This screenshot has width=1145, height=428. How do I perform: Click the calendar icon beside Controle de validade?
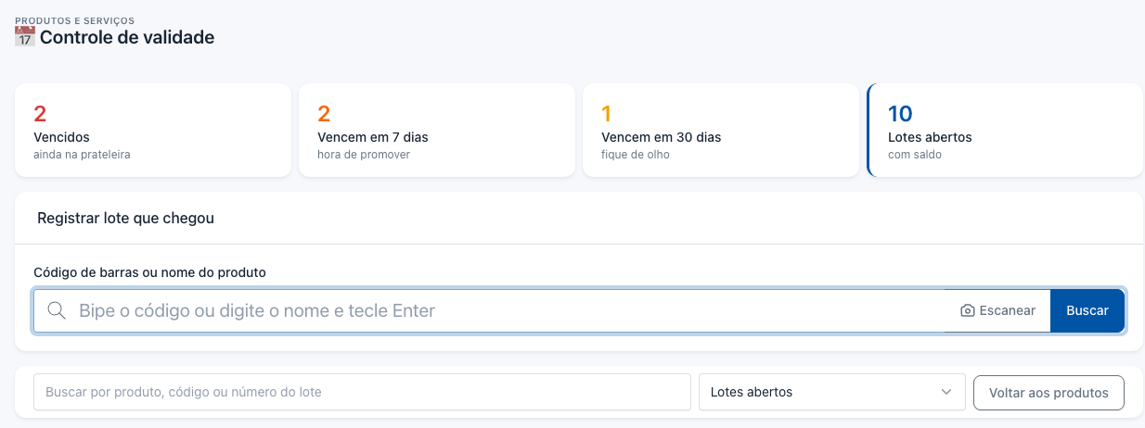click(25, 38)
